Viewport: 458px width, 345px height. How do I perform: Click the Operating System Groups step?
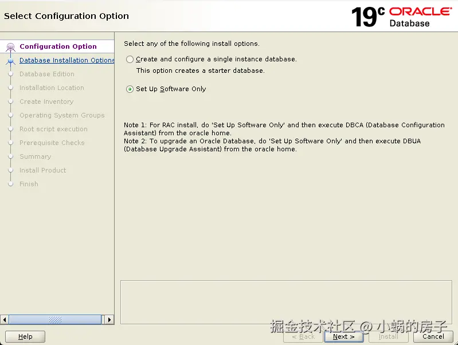tap(62, 115)
